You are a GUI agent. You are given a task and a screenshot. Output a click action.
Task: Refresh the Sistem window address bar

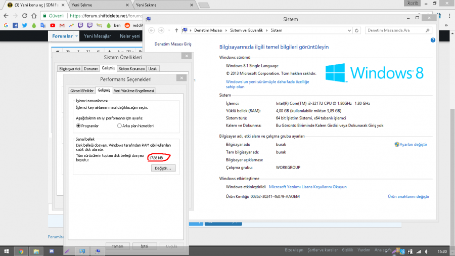[356, 30]
